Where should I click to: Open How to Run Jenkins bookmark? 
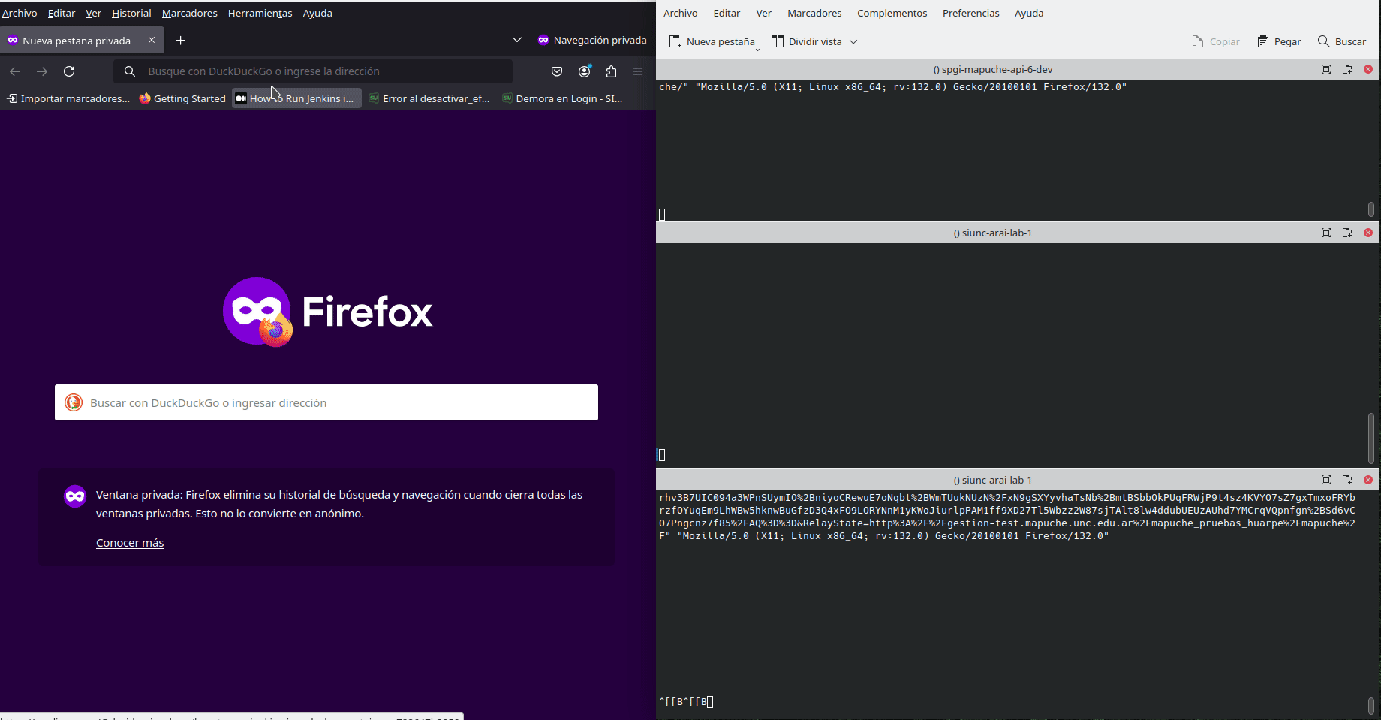coord(296,98)
